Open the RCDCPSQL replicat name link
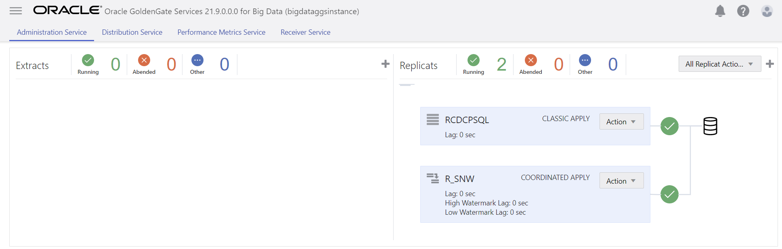This screenshot has width=782, height=249. 467,120
